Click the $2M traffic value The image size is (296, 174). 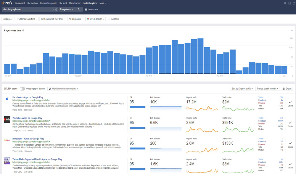[226, 102]
